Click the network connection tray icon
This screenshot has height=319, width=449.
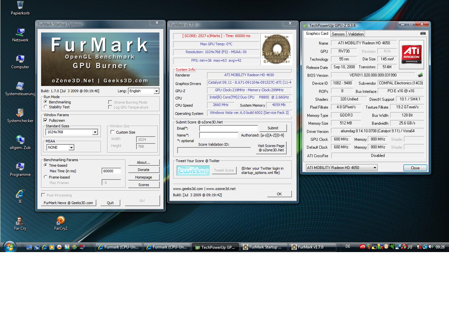[x=425, y=247]
